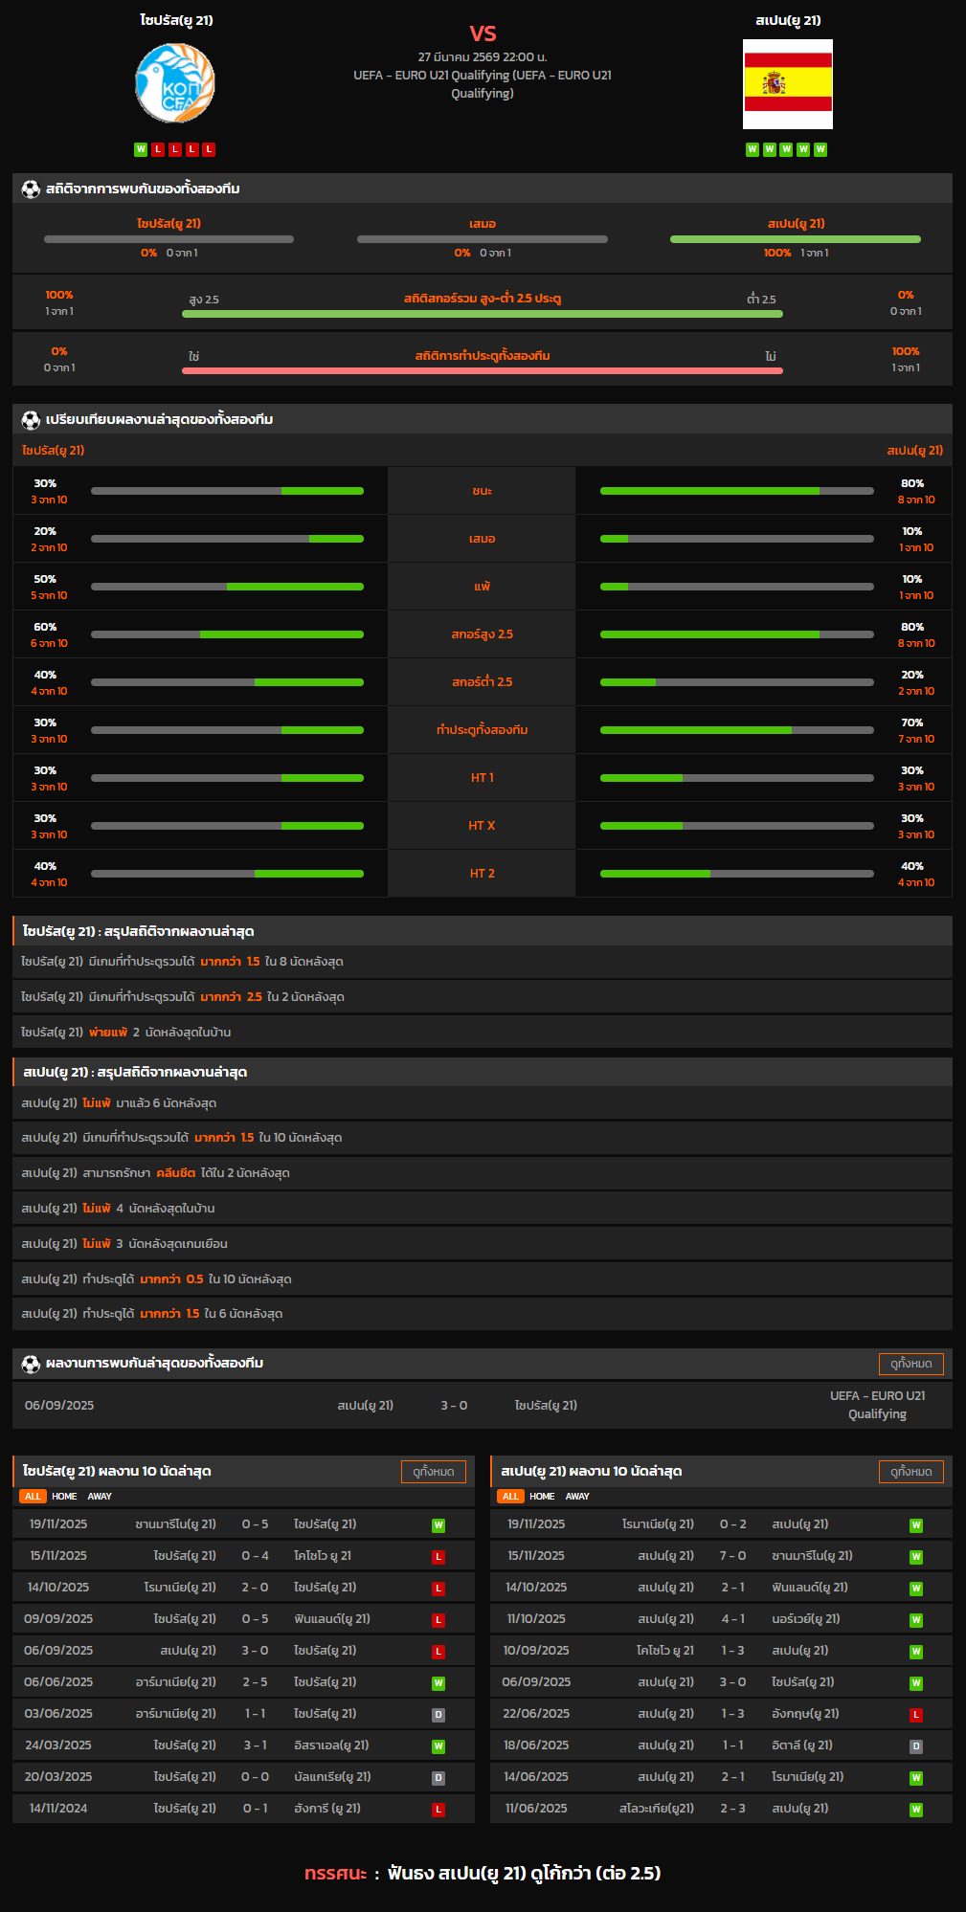Click gray D badge on Spain vs Italy row
This screenshot has width=966, height=1912.
915,1746
